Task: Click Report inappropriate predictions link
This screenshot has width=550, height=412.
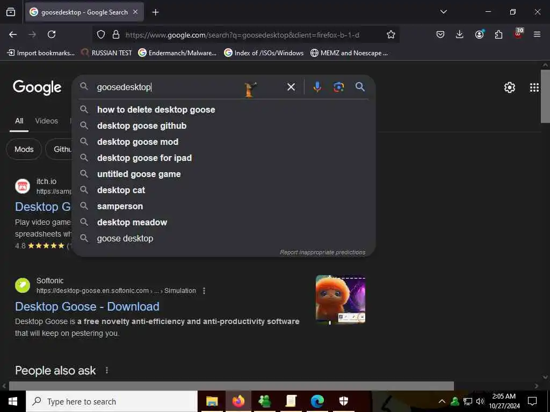Action: (x=322, y=252)
